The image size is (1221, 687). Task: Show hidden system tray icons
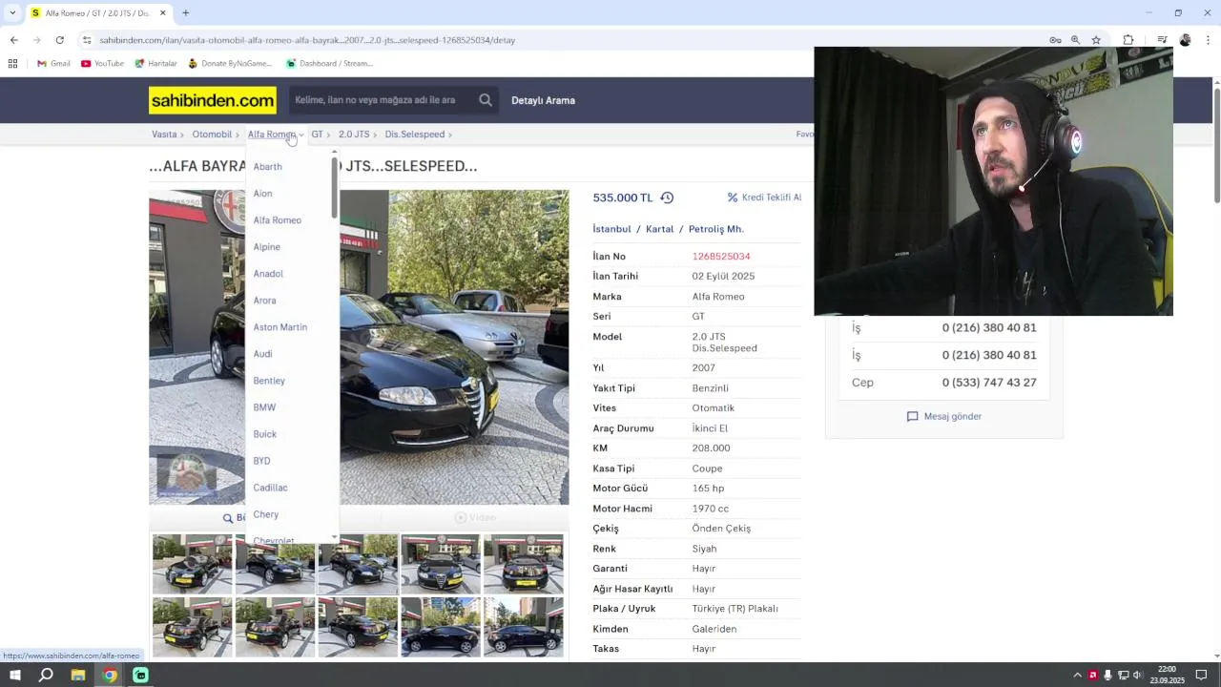(x=1077, y=676)
